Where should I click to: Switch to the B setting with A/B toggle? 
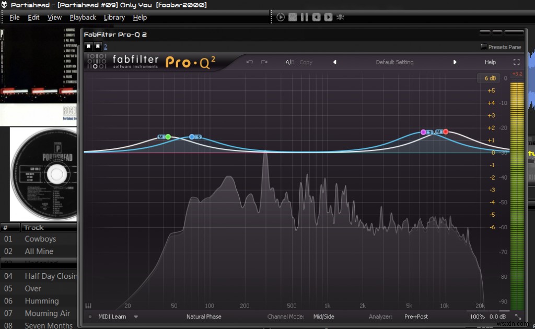pos(292,62)
